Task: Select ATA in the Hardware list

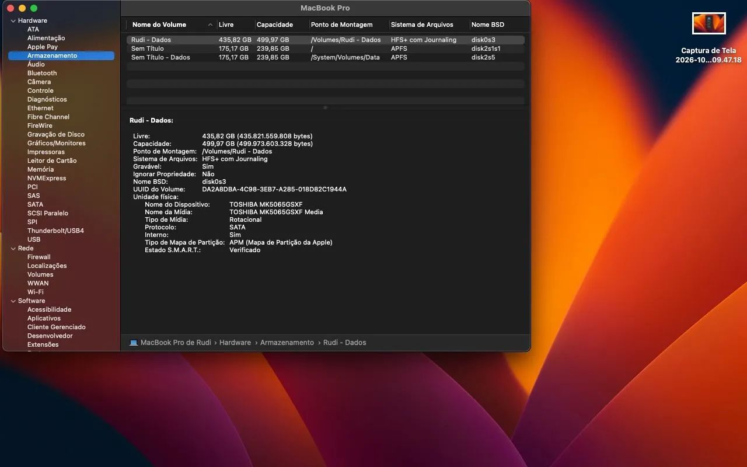Action: pyautogui.click(x=33, y=29)
